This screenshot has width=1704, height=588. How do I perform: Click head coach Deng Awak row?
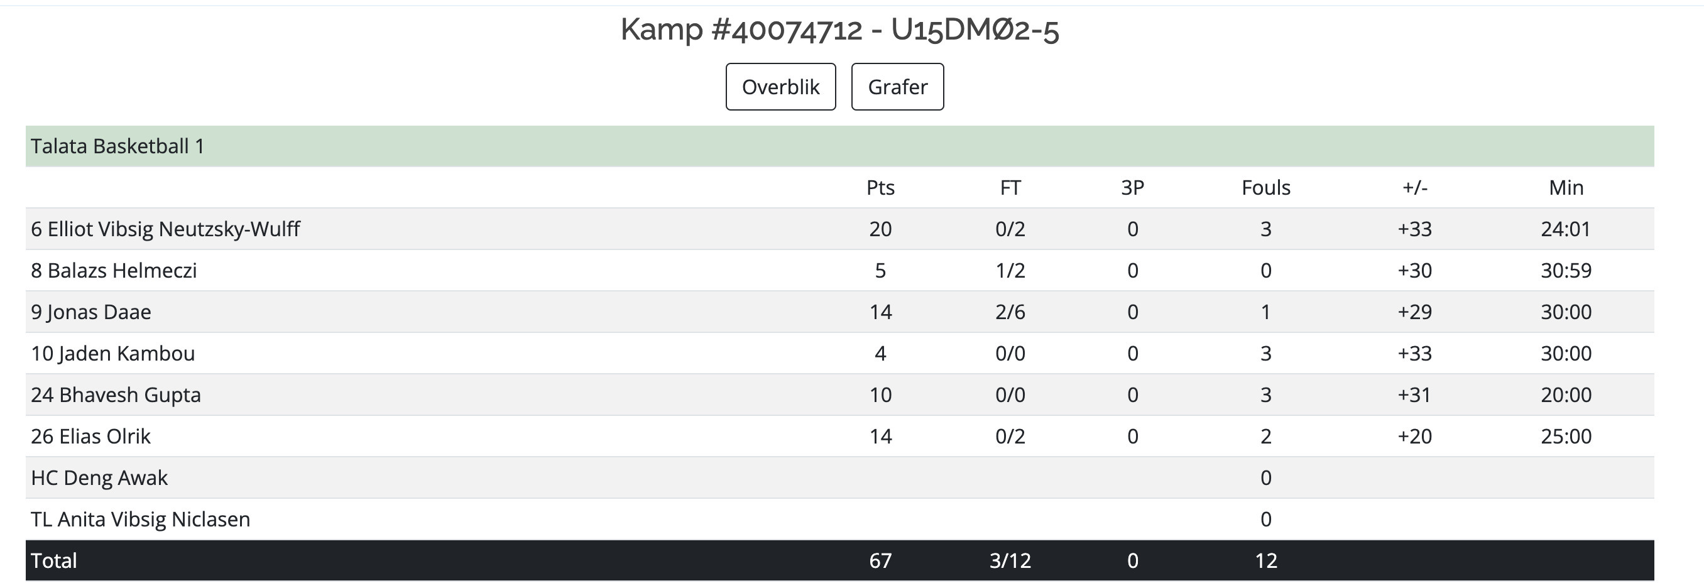(839, 477)
